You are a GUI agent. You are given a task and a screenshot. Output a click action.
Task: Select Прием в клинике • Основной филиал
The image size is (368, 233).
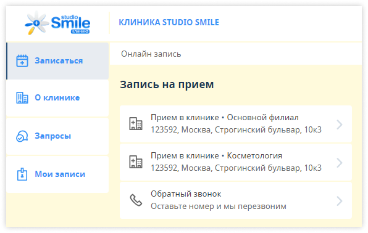[236, 124]
